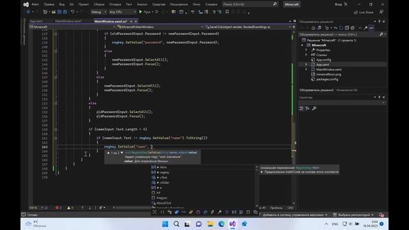
Task: Open the Git menu
Action: [72, 4]
